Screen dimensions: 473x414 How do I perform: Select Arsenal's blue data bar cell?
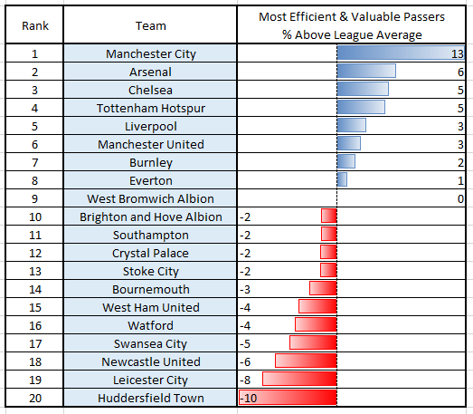click(352, 72)
